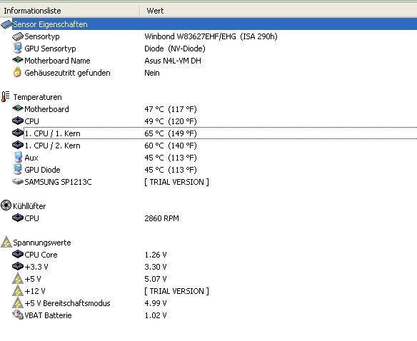Click the CPU Core chip icon
Image resolution: width=417 pixels, height=341 pixels.
[18, 255]
